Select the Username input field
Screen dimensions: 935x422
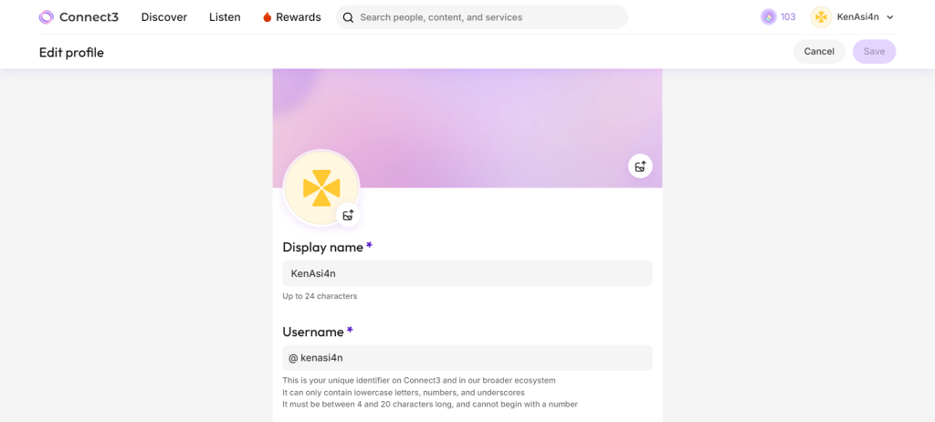coord(467,358)
